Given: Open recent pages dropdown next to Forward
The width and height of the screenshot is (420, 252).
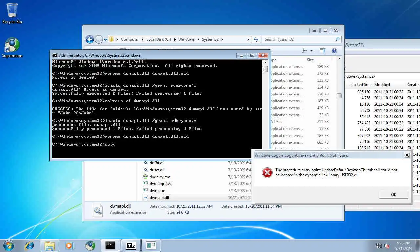Looking at the screenshot, I should [105, 39].
